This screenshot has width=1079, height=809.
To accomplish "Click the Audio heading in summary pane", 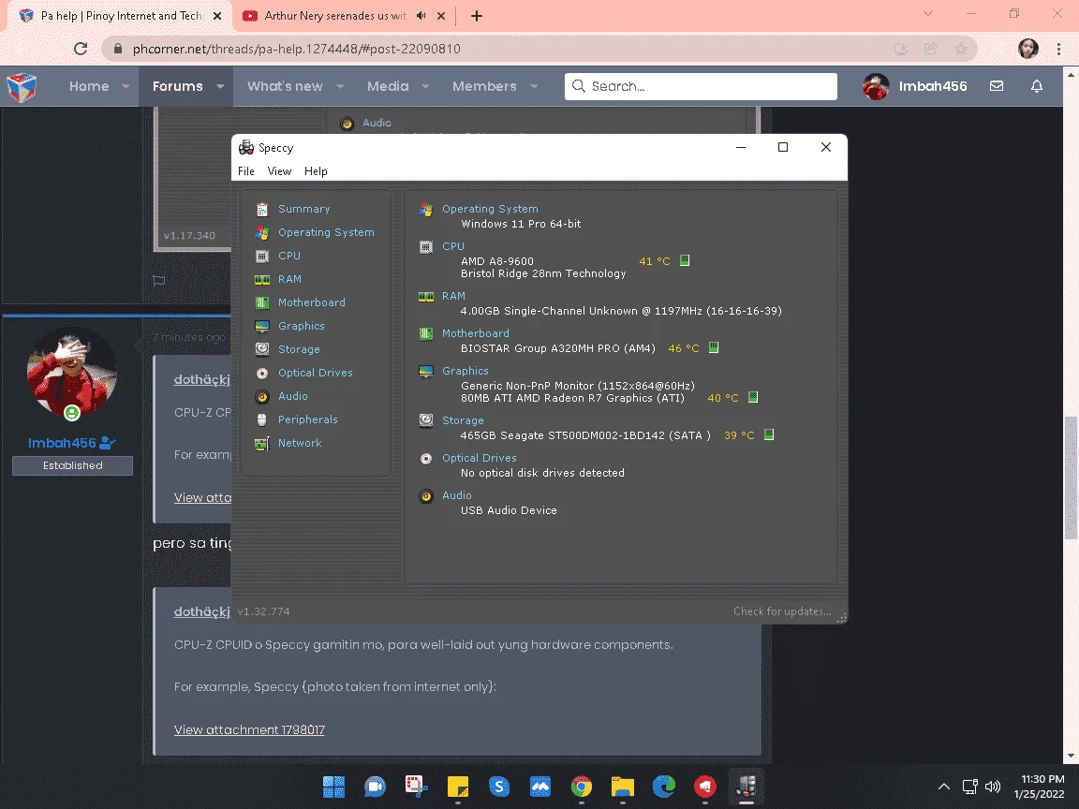I will click(456, 495).
